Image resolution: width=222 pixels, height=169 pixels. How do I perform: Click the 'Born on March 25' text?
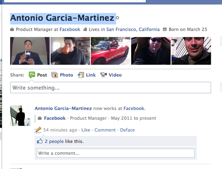point(188,29)
